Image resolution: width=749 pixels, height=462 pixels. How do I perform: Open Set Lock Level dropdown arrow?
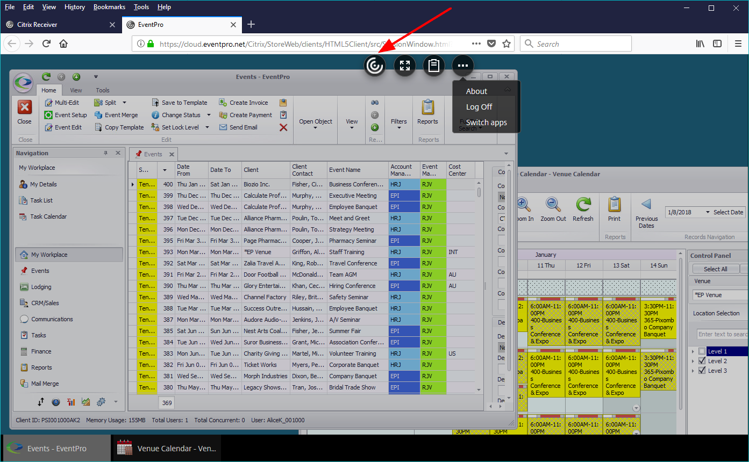(x=207, y=127)
